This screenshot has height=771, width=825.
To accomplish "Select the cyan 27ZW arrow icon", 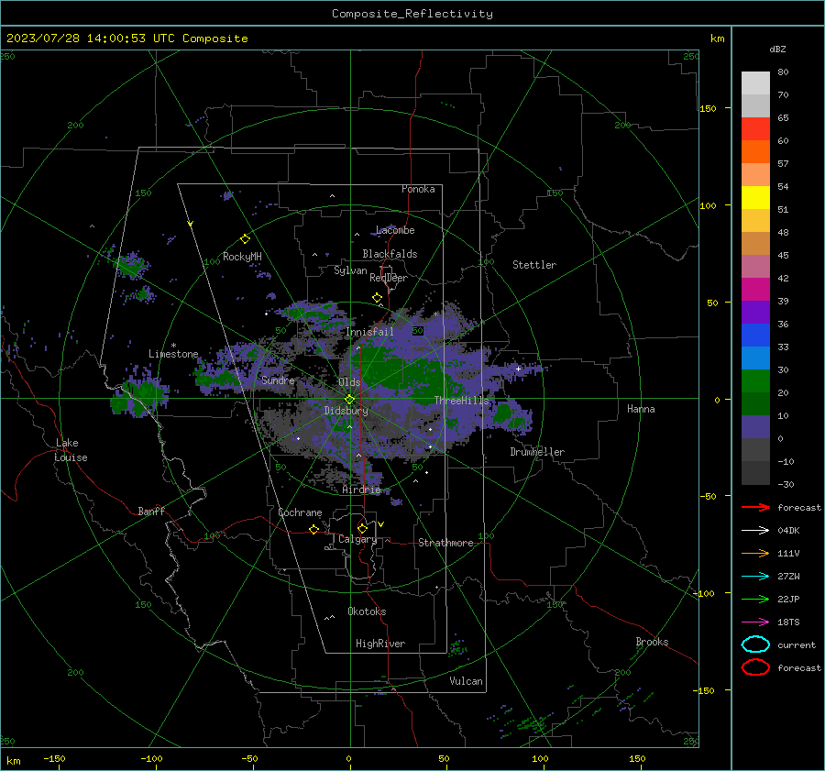I will point(755,576).
